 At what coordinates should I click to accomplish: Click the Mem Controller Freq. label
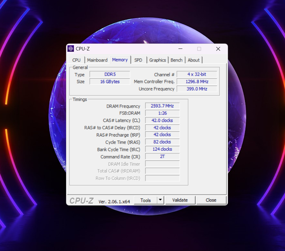click(154, 82)
